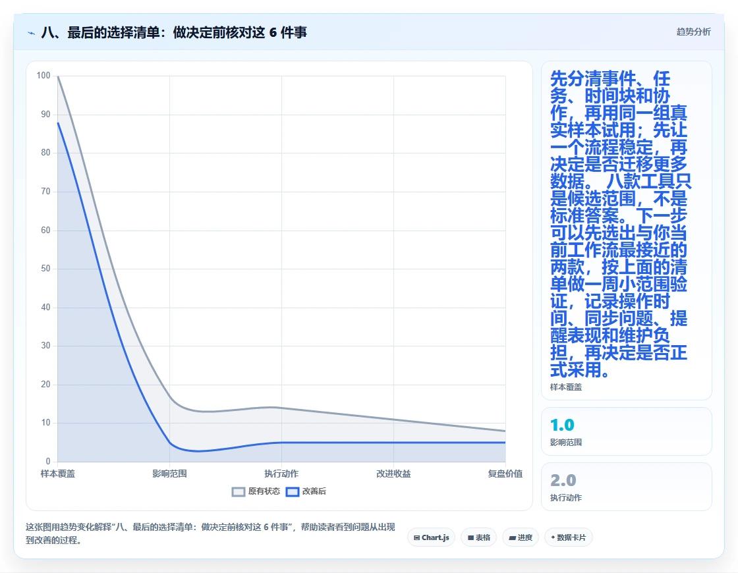Click the trend icon beside the section title
Image resolution: width=738 pixels, height=573 pixels.
pyautogui.click(x=32, y=33)
